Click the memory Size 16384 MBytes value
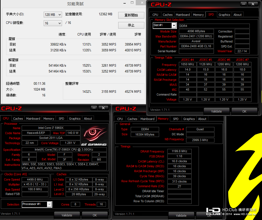 coord(145,134)
